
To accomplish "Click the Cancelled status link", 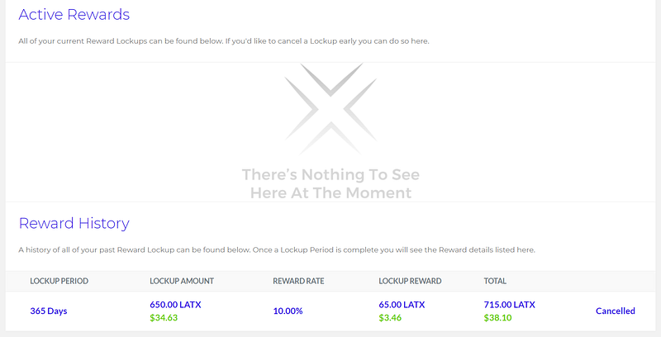I will pos(615,311).
